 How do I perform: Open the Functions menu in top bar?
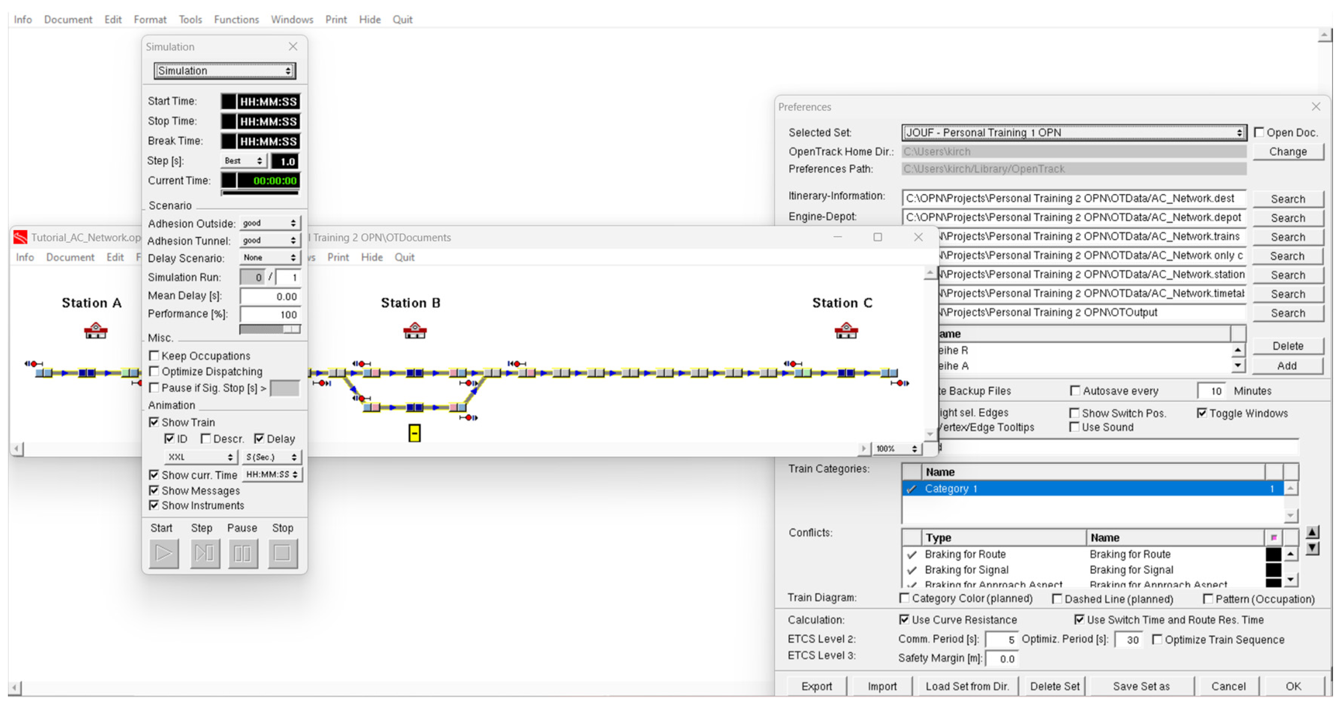(x=236, y=19)
